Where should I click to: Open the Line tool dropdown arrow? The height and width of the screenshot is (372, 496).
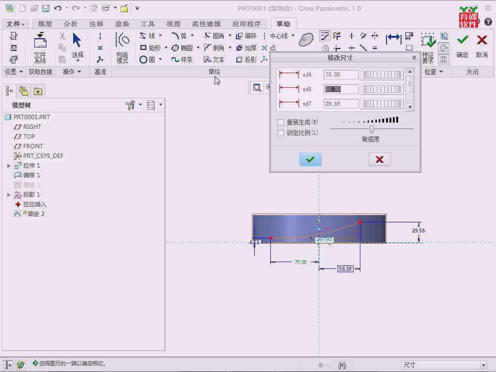click(160, 35)
